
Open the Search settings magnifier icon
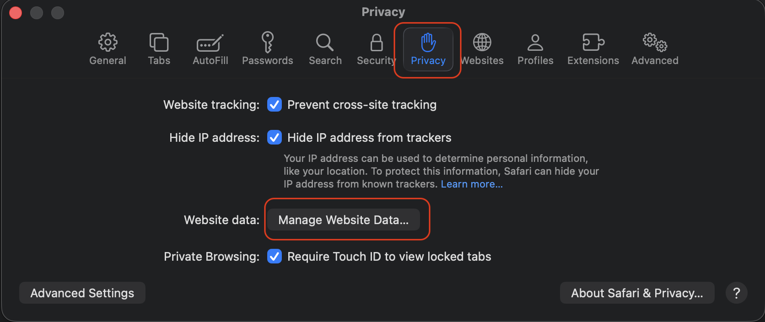[325, 43]
